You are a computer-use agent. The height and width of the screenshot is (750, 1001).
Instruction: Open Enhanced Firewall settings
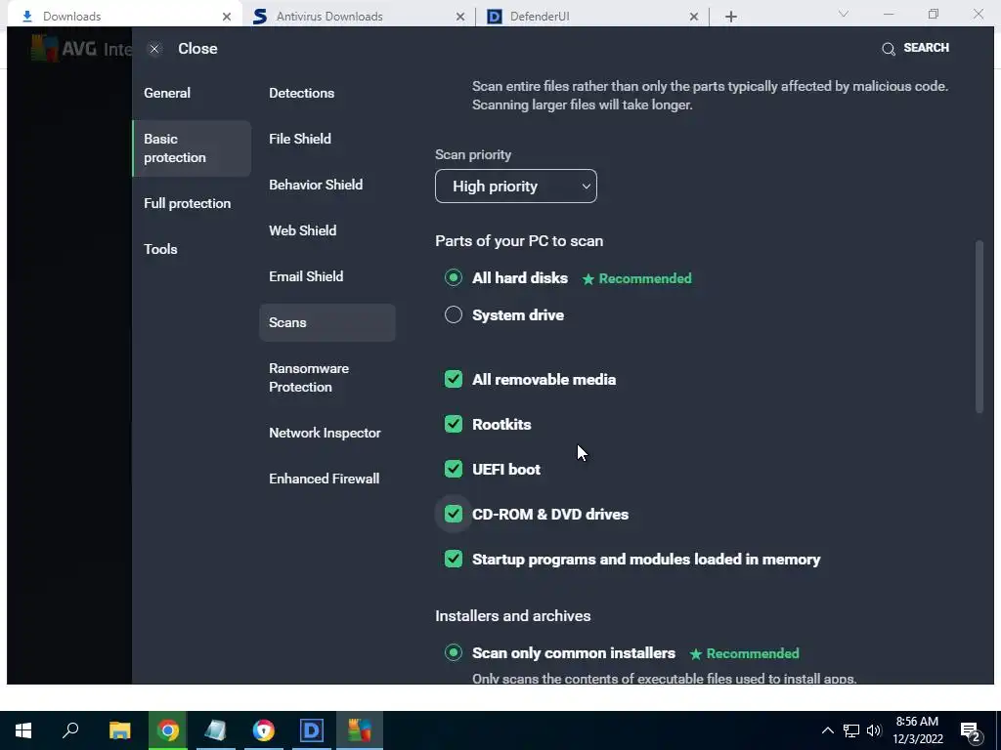coord(324,479)
